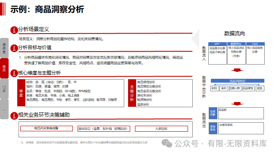Select the red 商品 side tab

[x=4, y=68]
